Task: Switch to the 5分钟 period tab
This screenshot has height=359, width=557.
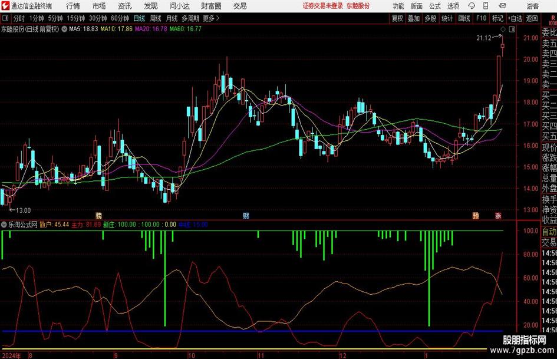Action: coord(55,18)
